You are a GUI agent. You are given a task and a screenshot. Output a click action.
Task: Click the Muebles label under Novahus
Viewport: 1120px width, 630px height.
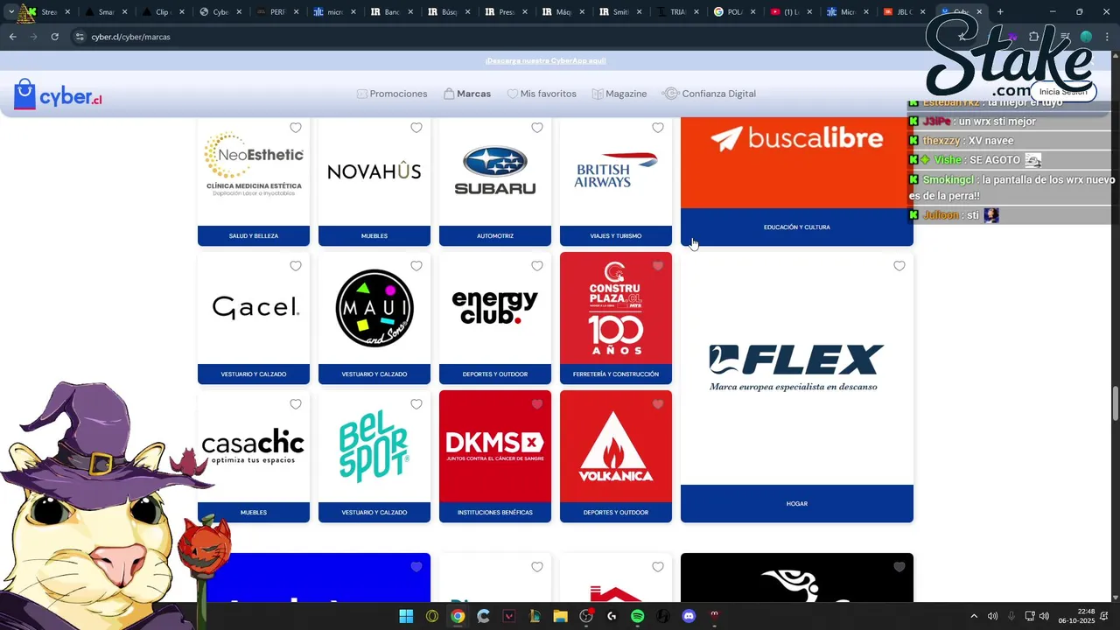click(374, 236)
